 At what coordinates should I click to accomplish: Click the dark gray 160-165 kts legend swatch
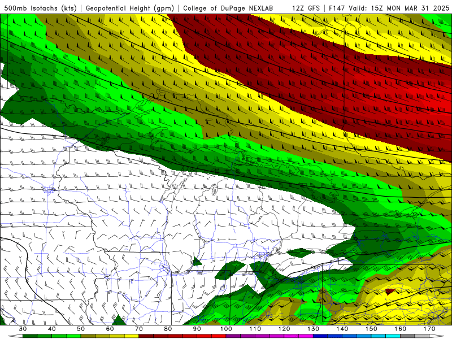tap(407, 336)
